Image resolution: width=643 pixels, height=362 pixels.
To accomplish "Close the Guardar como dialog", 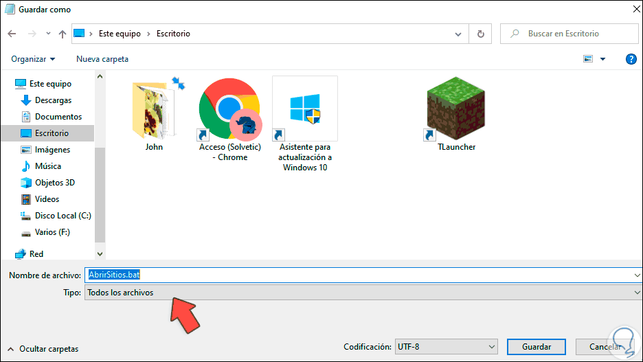I will 636,9.
